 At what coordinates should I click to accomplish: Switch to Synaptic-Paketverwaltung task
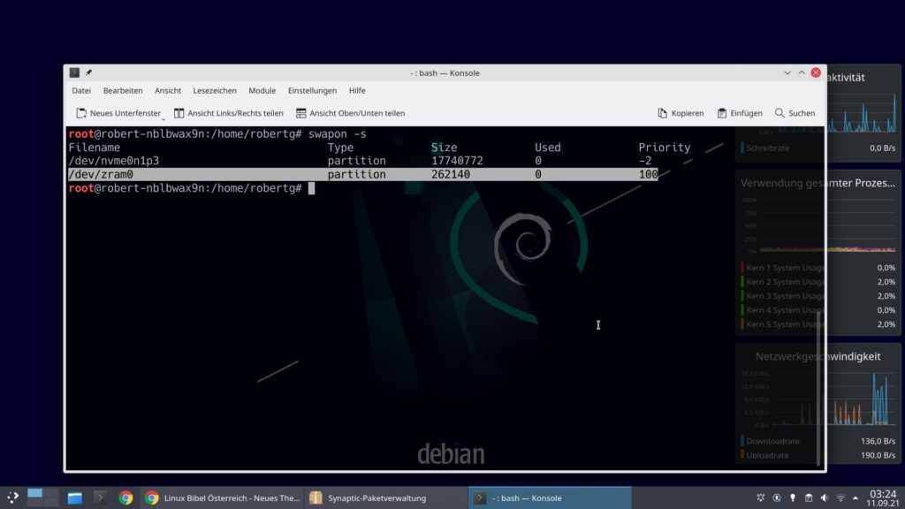point(385,498)
